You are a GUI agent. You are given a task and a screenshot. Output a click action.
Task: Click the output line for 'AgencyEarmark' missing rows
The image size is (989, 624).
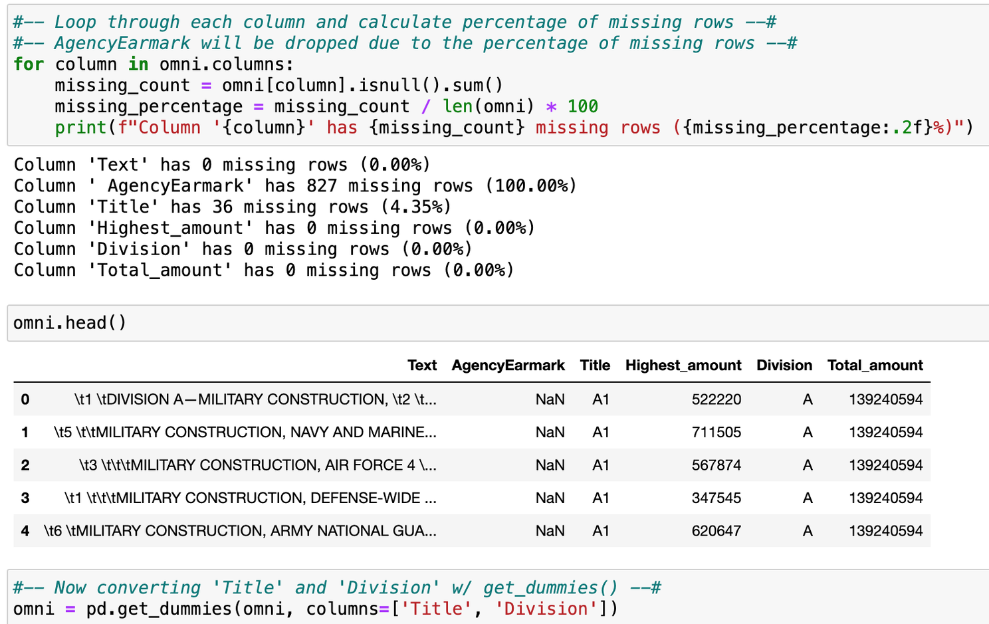tap(295, 186)
